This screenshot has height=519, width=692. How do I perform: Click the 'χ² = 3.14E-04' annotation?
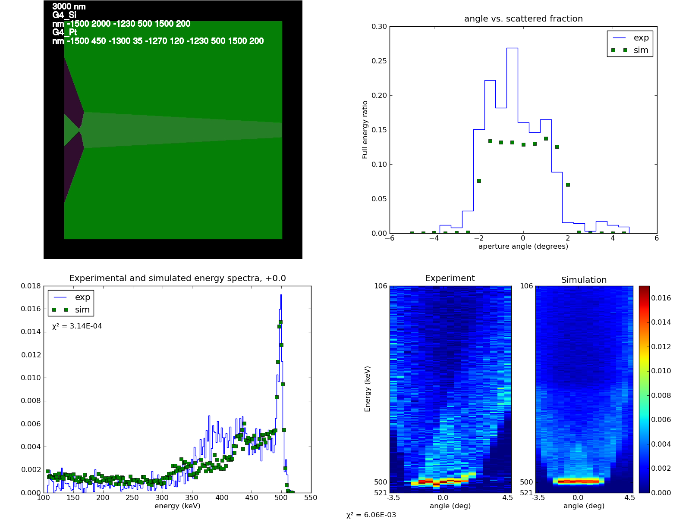tap(77, 326)
